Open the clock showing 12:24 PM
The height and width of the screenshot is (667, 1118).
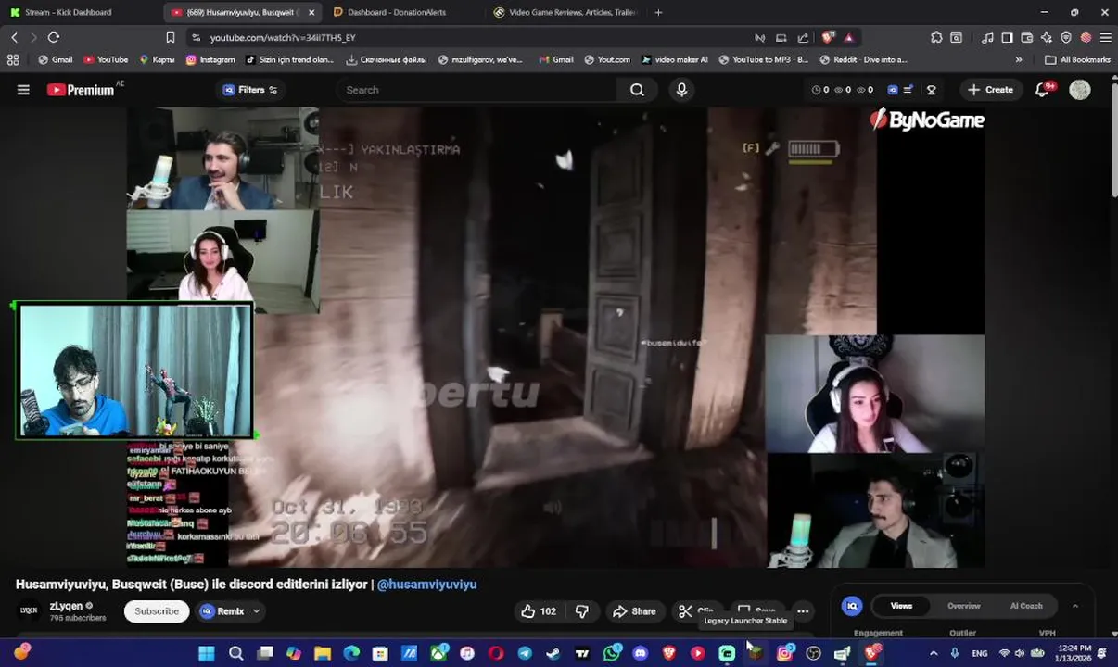(1074, 653)
